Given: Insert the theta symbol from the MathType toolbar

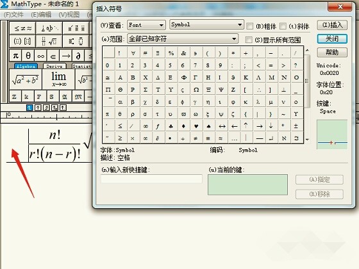Looking at the screenshot, I should (x=28, y=56).
